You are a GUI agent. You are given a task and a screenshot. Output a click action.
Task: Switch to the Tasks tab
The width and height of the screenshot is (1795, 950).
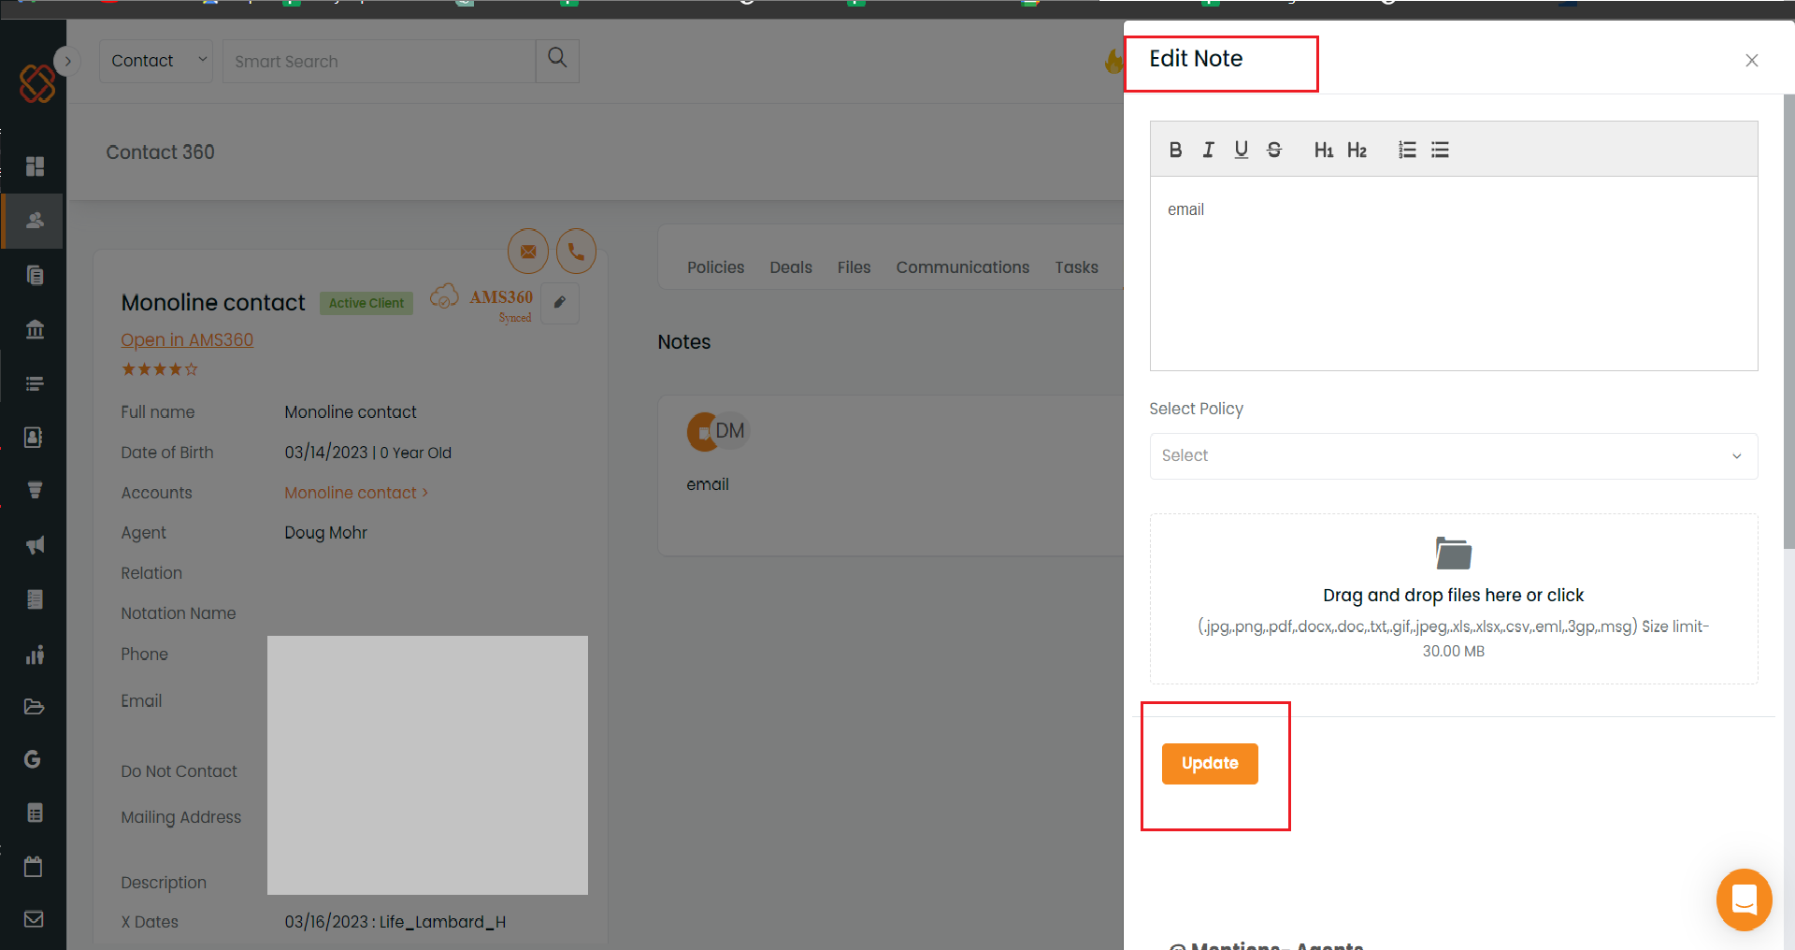click(1077, 267)
